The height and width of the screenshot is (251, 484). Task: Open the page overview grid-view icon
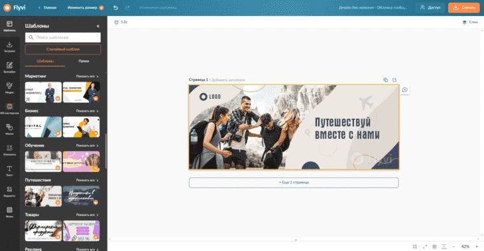pos(415,246)
